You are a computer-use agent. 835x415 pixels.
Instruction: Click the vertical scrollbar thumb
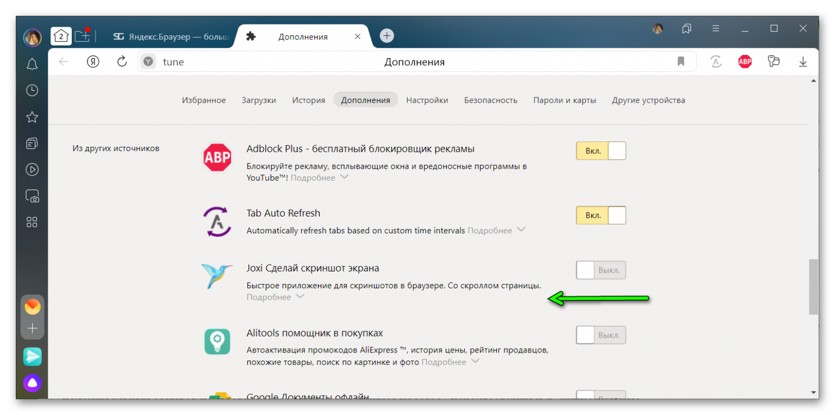pyautogui.click(x=813, y=287)
